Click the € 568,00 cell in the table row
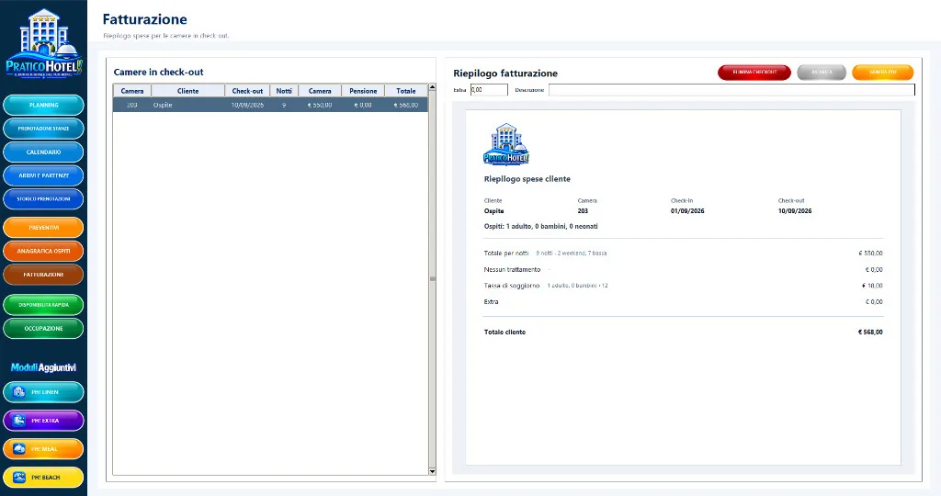 (x=405, y=105)
